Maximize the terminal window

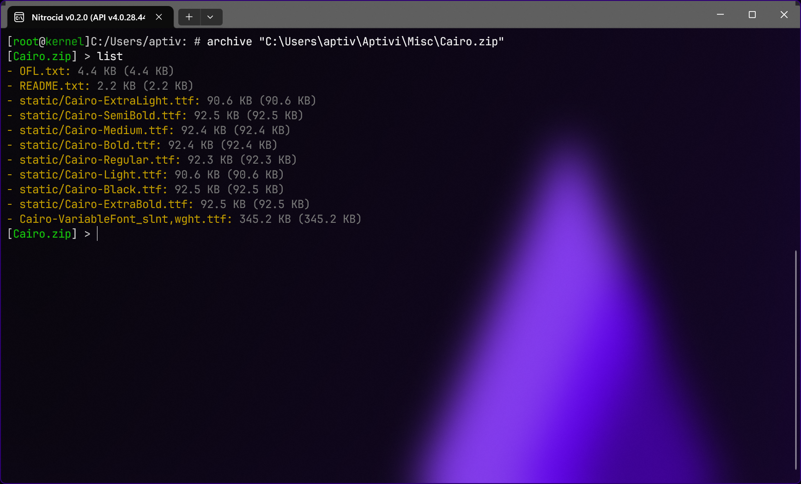point(752,15)
